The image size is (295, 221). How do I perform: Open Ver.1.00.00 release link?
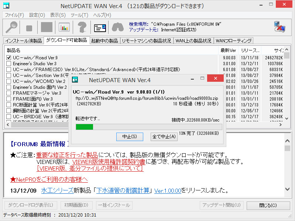(168, 191)
